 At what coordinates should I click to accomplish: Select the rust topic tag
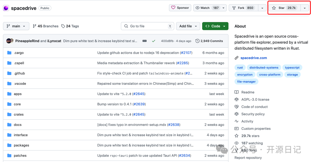pos(240,67)
